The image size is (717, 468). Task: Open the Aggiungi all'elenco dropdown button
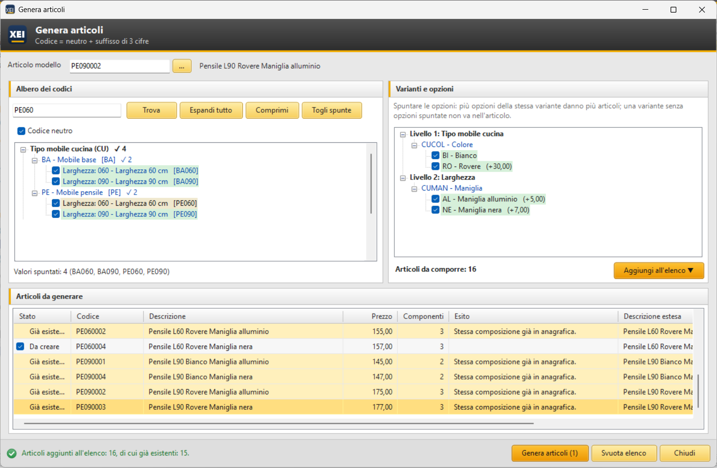(658, 271)
